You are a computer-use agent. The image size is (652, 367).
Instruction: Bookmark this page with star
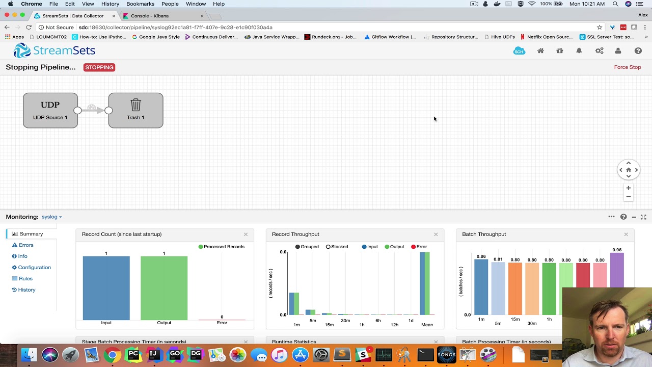pos(600,28)
